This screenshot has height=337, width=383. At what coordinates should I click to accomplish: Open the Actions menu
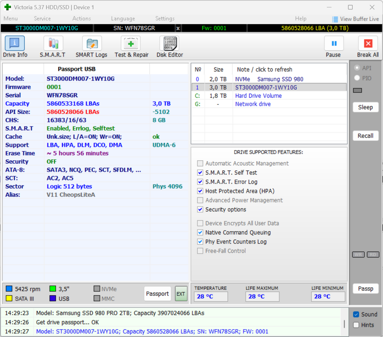click(x=81, y=19)
